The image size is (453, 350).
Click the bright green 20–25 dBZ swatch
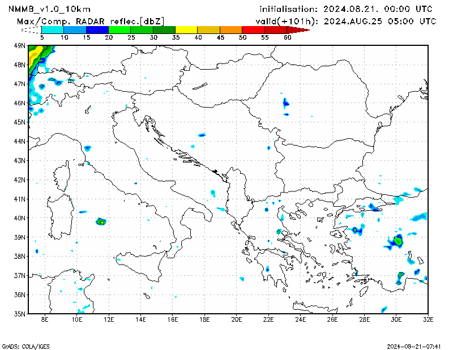tap(119, 29)
